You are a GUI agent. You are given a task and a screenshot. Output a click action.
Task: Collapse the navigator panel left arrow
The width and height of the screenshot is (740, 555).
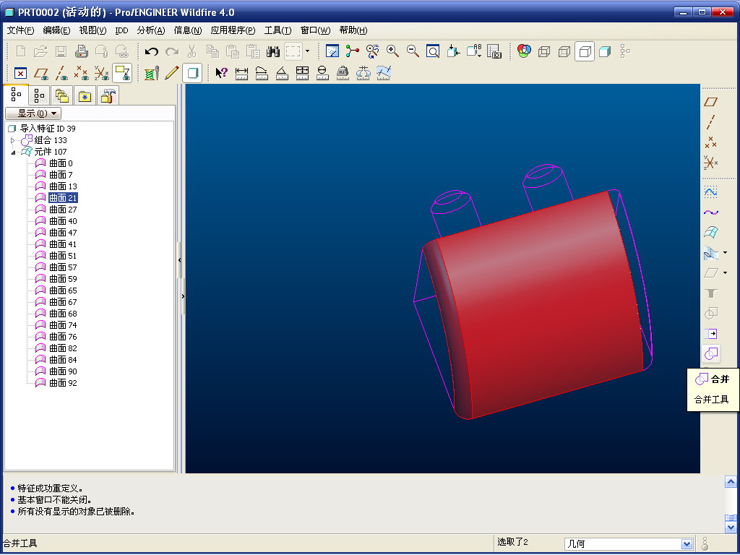(x=180, y=260)
